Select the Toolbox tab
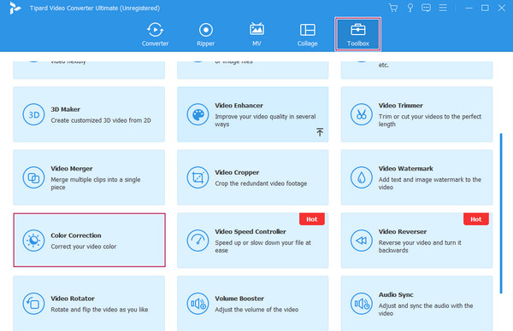Image resolution: width=513 pixels, height=331 pixels. (358, 34)
